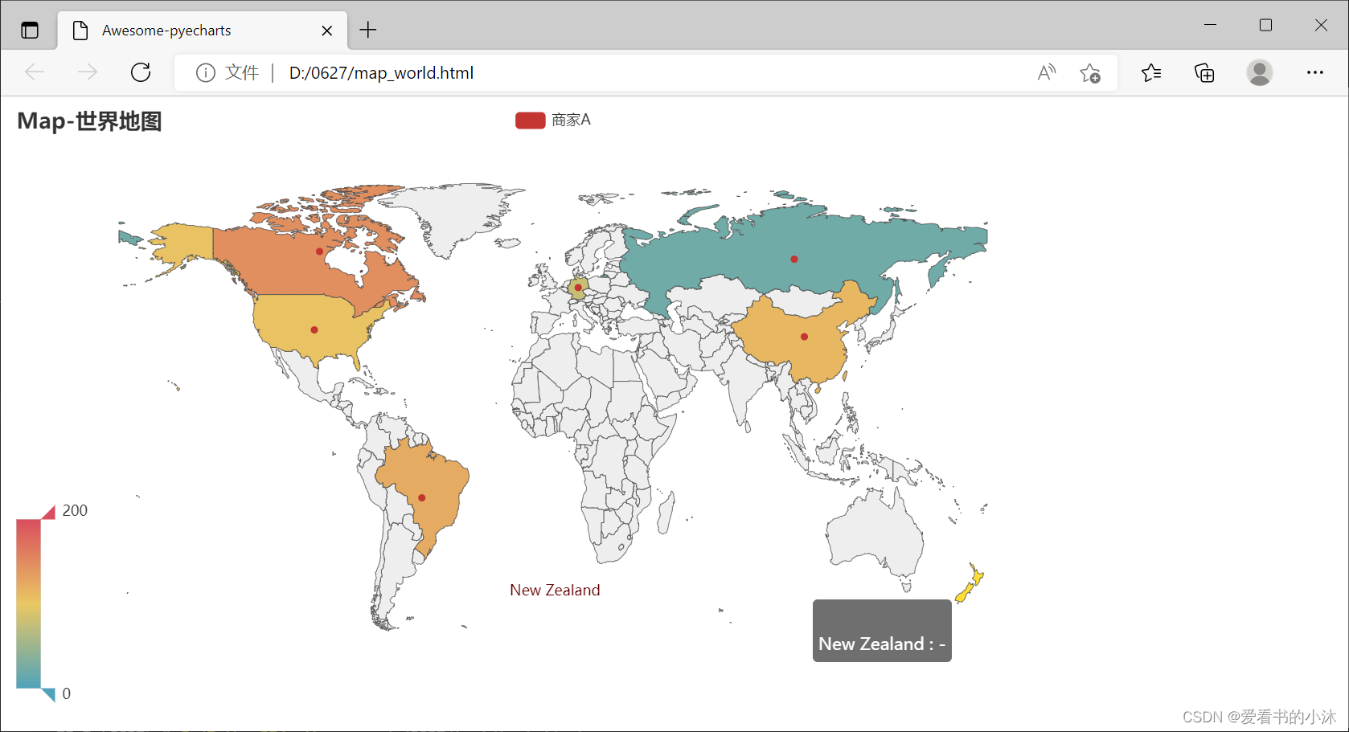
Task: Click the browser forward arrow
Action: (x=87, y=72)
